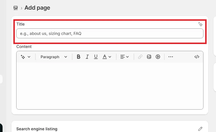
Task: Click the insert video icon
Action: tap(158, 57)
